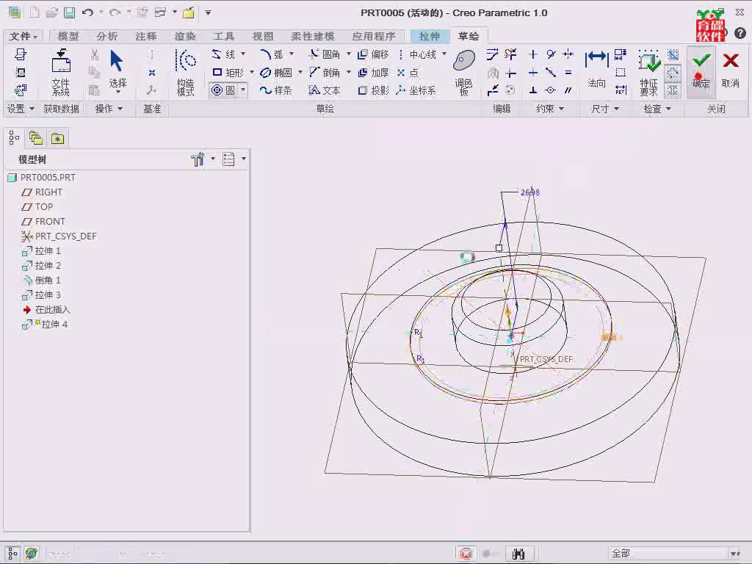Screen dimensions: 752x564
Task: Select the Fillet (圆角) tool
Action: click(x=324, y=54)
